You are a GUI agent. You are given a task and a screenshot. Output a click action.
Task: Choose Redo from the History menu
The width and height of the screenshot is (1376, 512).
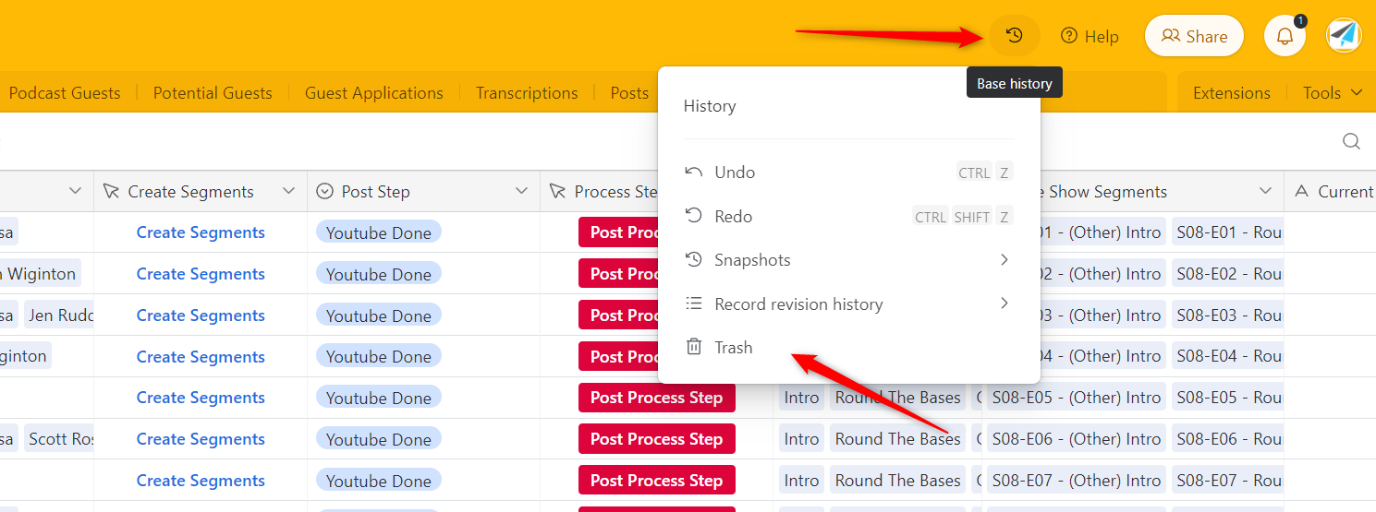coord(734,217)
